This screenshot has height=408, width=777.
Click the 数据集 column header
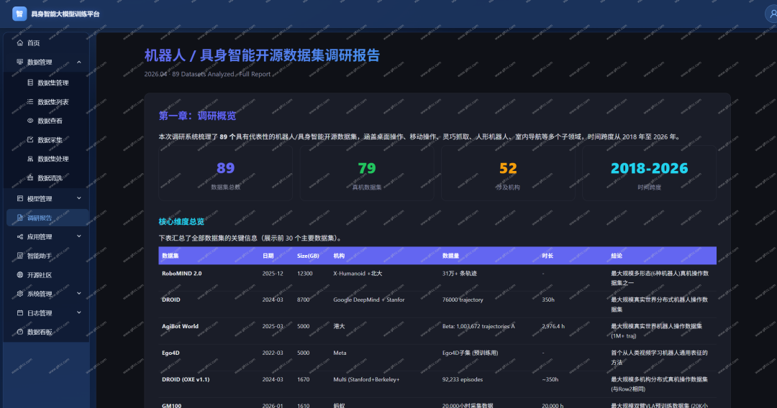tap(171, 256)
